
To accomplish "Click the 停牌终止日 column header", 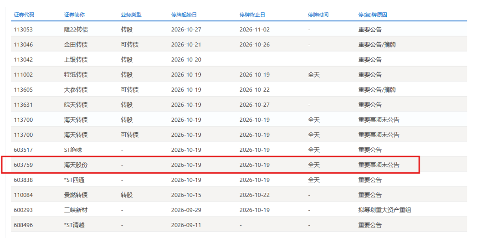I will click(252, 15).
